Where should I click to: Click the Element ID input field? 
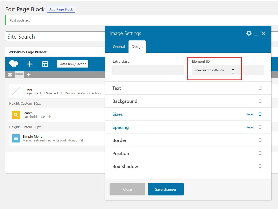(228, 70)
